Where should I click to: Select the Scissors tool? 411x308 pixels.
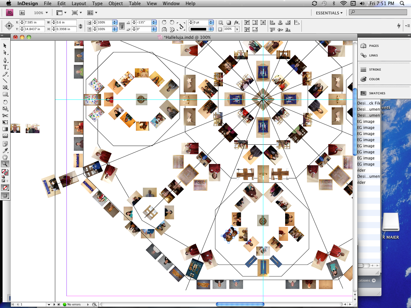tap(5, 115)
